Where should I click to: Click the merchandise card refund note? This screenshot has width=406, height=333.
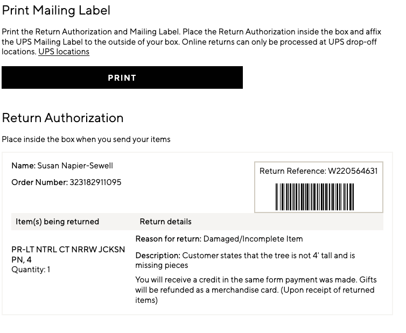(x=256, y=290)
